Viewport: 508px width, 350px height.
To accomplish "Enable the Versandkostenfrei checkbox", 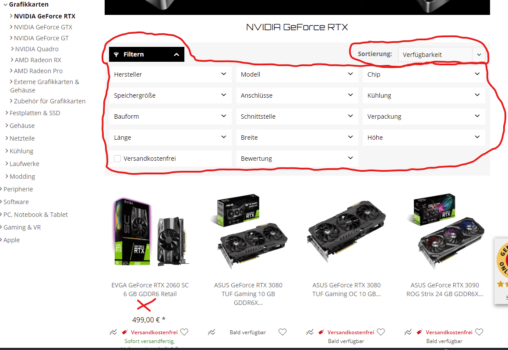I will click(117, 159).
